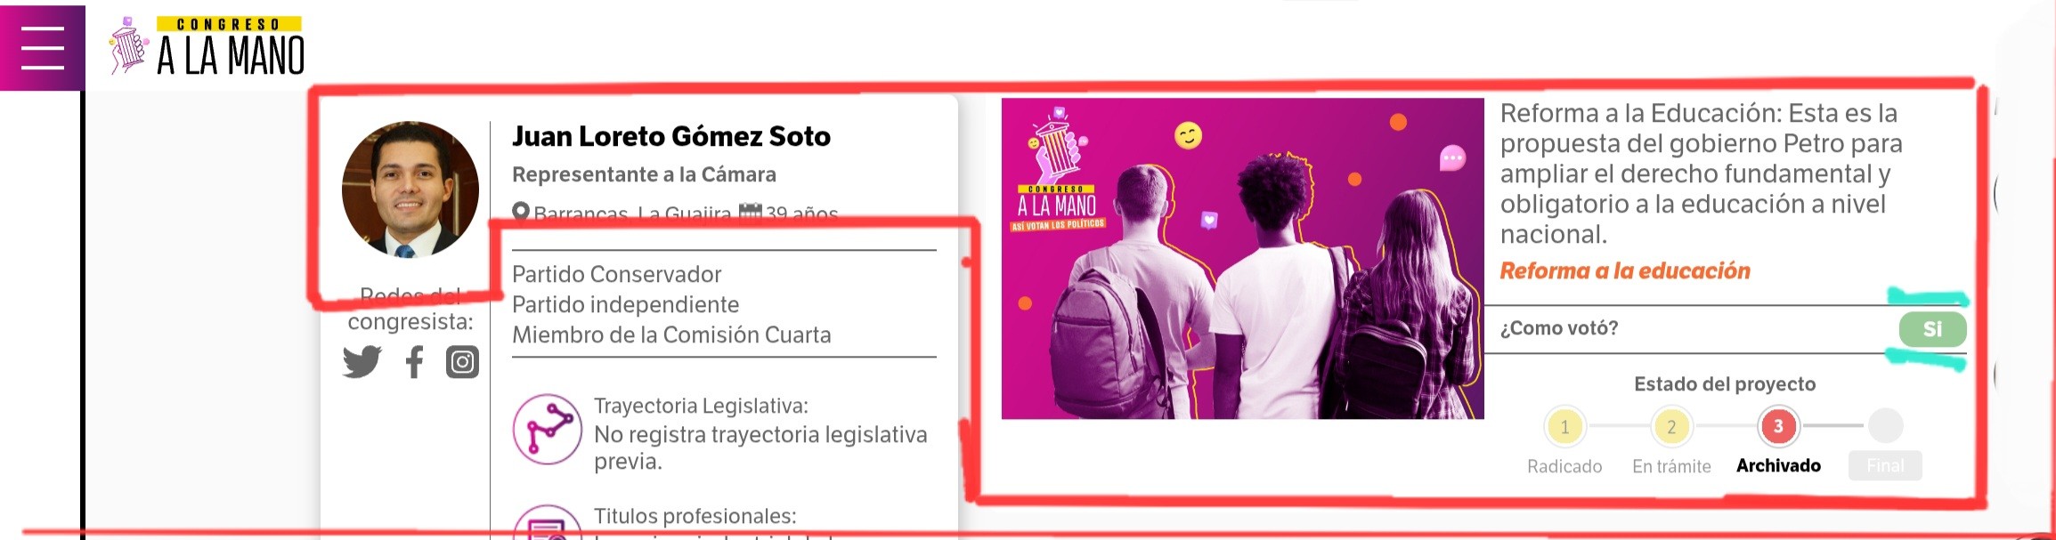Open the Reforma a la educación link
The image size is (2056, 540).
(1625, 270)
